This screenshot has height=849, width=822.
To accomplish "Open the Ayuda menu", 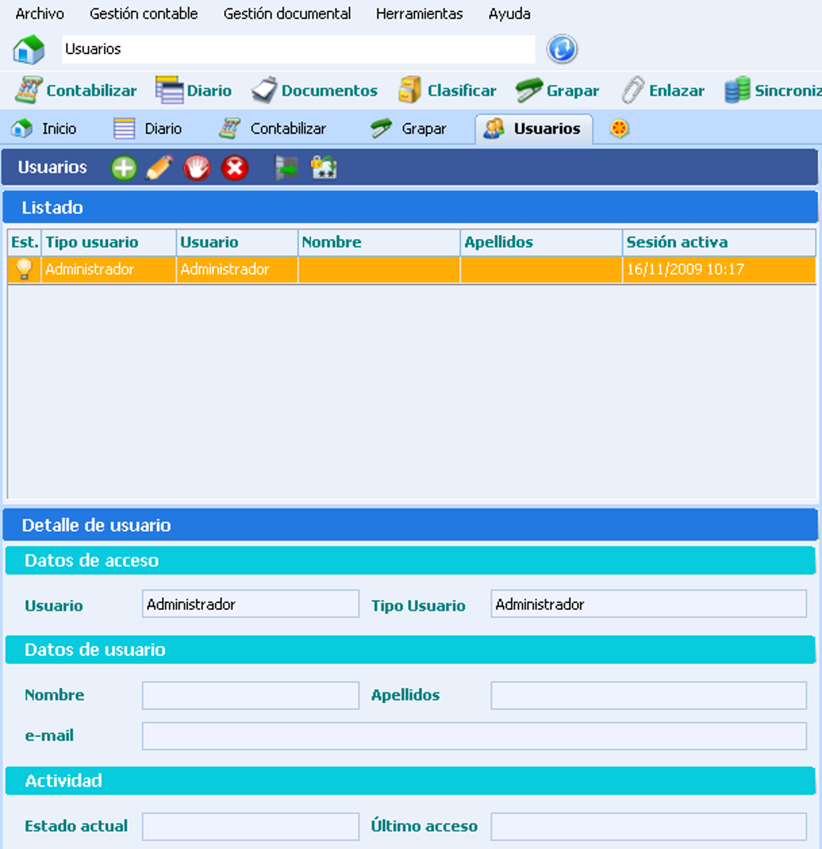I will 509,14.
